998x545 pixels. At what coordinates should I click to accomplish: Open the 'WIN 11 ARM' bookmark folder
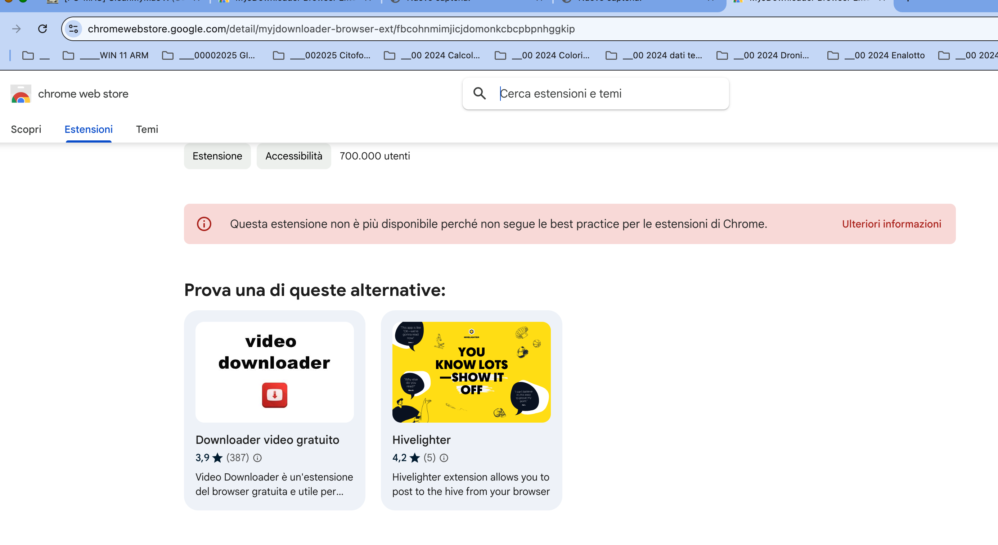(x=105, y=55)
